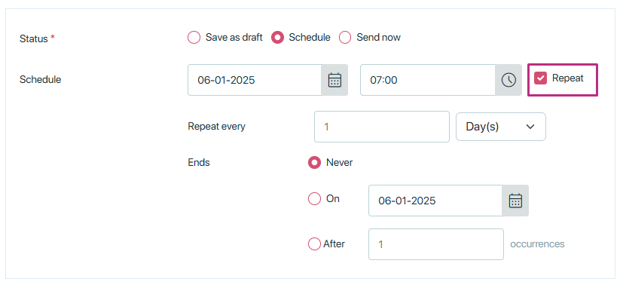Focus the schedule date field 06-01-2025
The height and width of the screenshot is (285, 623).
255,80
